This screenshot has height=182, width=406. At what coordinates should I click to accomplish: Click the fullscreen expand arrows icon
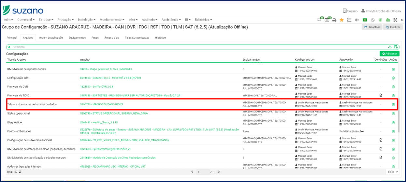pyautogui.click(x=395, y=20)
